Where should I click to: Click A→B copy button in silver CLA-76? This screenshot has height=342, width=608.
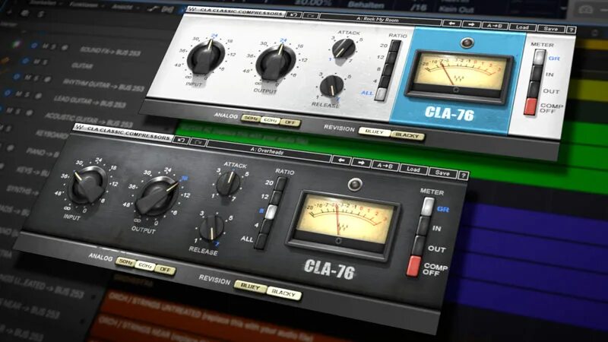[495, 26]
